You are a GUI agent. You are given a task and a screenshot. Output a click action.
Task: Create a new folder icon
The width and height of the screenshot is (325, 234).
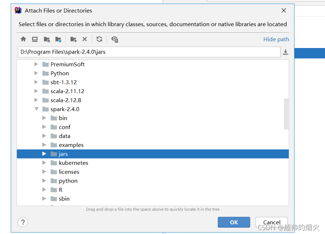pos(74,39)
